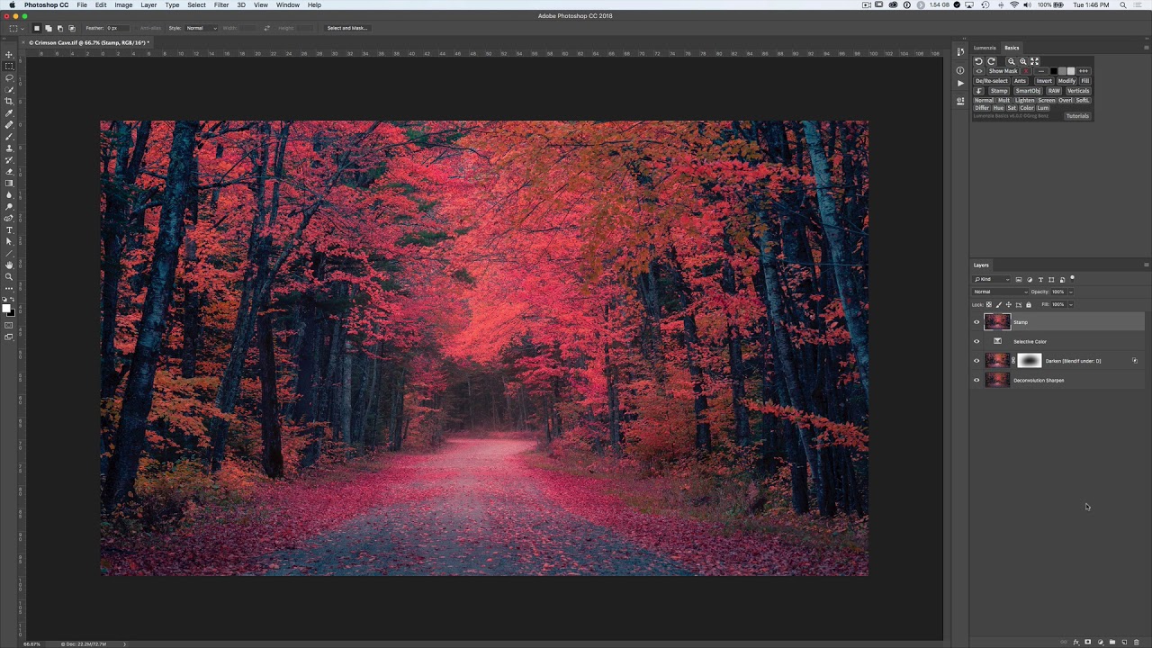1152x648 pixels.
Task: Click the zoom out magnifier in Basics panel
Action: [1012, 61]
